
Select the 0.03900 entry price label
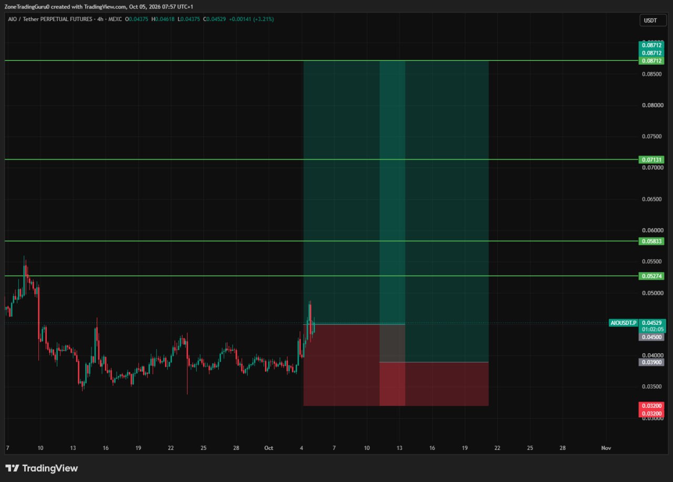tap(651, 362)
